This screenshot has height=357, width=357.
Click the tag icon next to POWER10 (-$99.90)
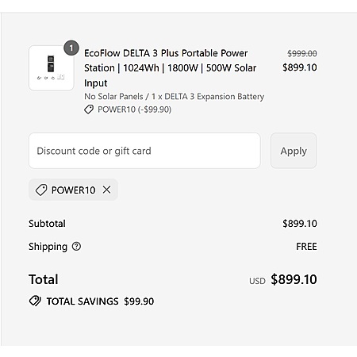[x=89, y=109]
